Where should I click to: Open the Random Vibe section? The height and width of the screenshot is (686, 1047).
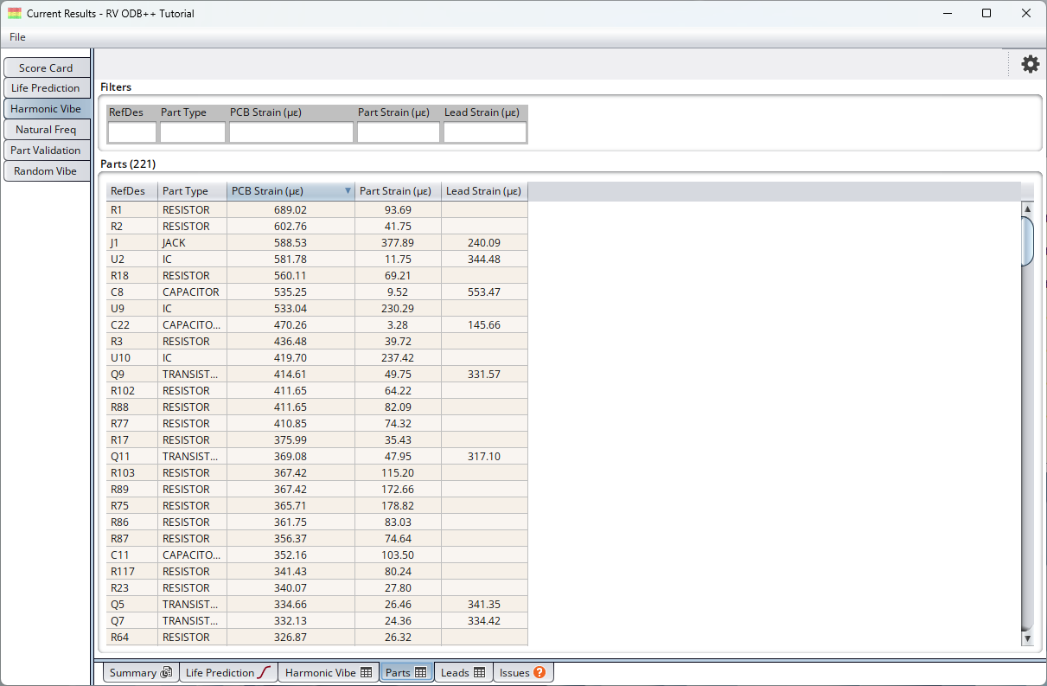pyautogui.click(x=46, y=171)
